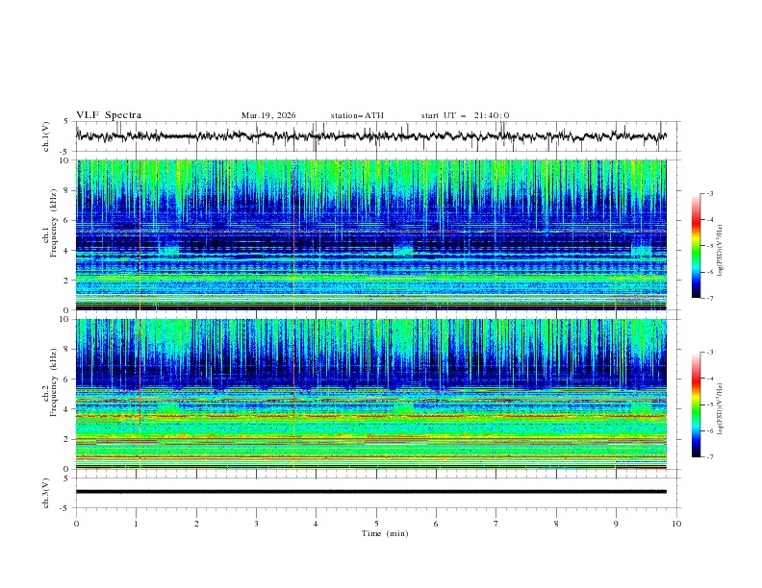Select the date "Mar.19, 2026"
The image size is (762, 588).
(268, 115)
